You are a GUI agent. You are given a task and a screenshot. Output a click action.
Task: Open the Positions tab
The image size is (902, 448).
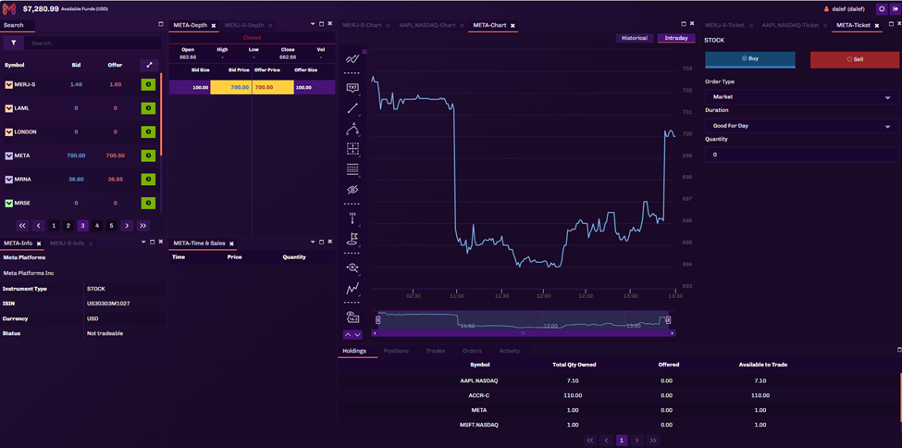coord(396,351)
